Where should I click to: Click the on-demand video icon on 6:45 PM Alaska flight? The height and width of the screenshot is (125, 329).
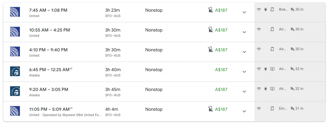[x=272, y=69]
